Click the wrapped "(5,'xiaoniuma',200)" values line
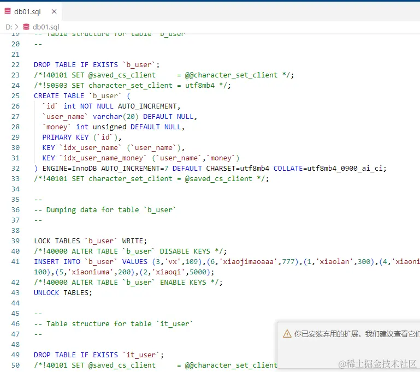 (124, 272)
